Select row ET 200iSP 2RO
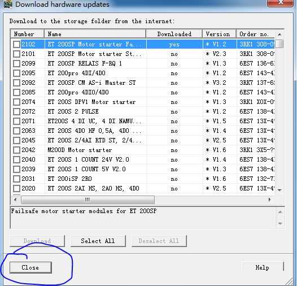Image resolution: width=297 pixels, height=286 pixels. 142,179
